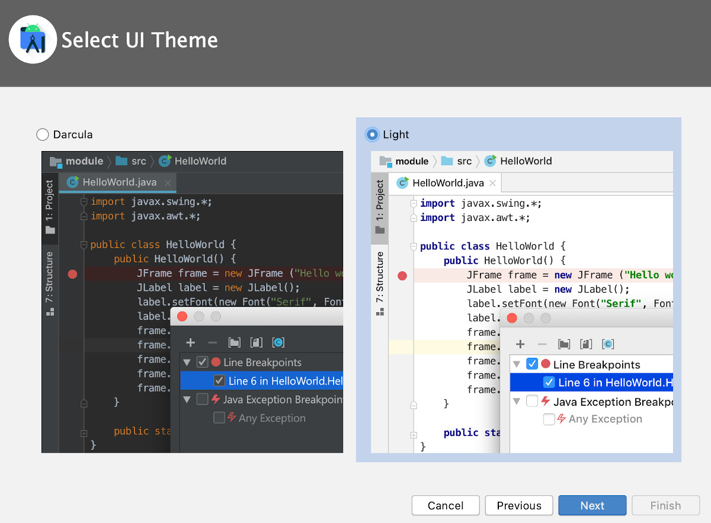This screenshot has height=523, width=711.
Task: Click the Android Studio logo in the header
Action: 33,39
